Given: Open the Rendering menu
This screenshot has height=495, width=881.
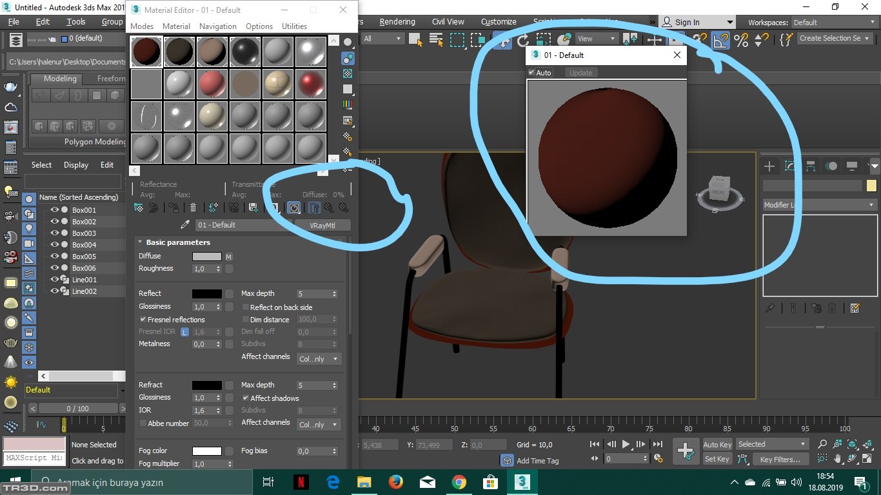Looking at the screenshot, I should (397, 22).
